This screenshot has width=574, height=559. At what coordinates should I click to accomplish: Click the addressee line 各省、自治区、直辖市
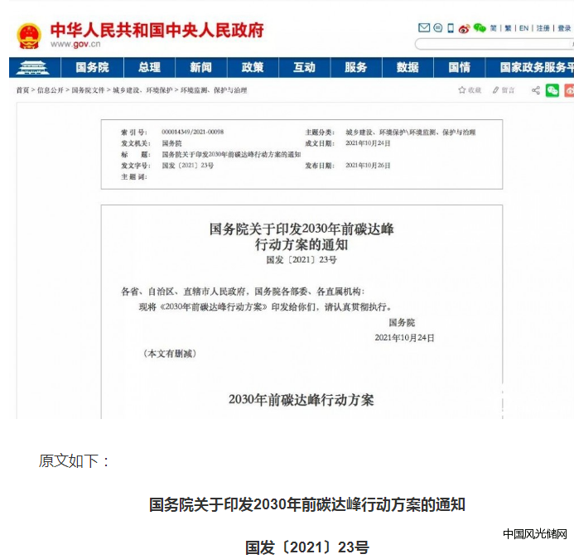pyautogui.click(x=243, y=292)
